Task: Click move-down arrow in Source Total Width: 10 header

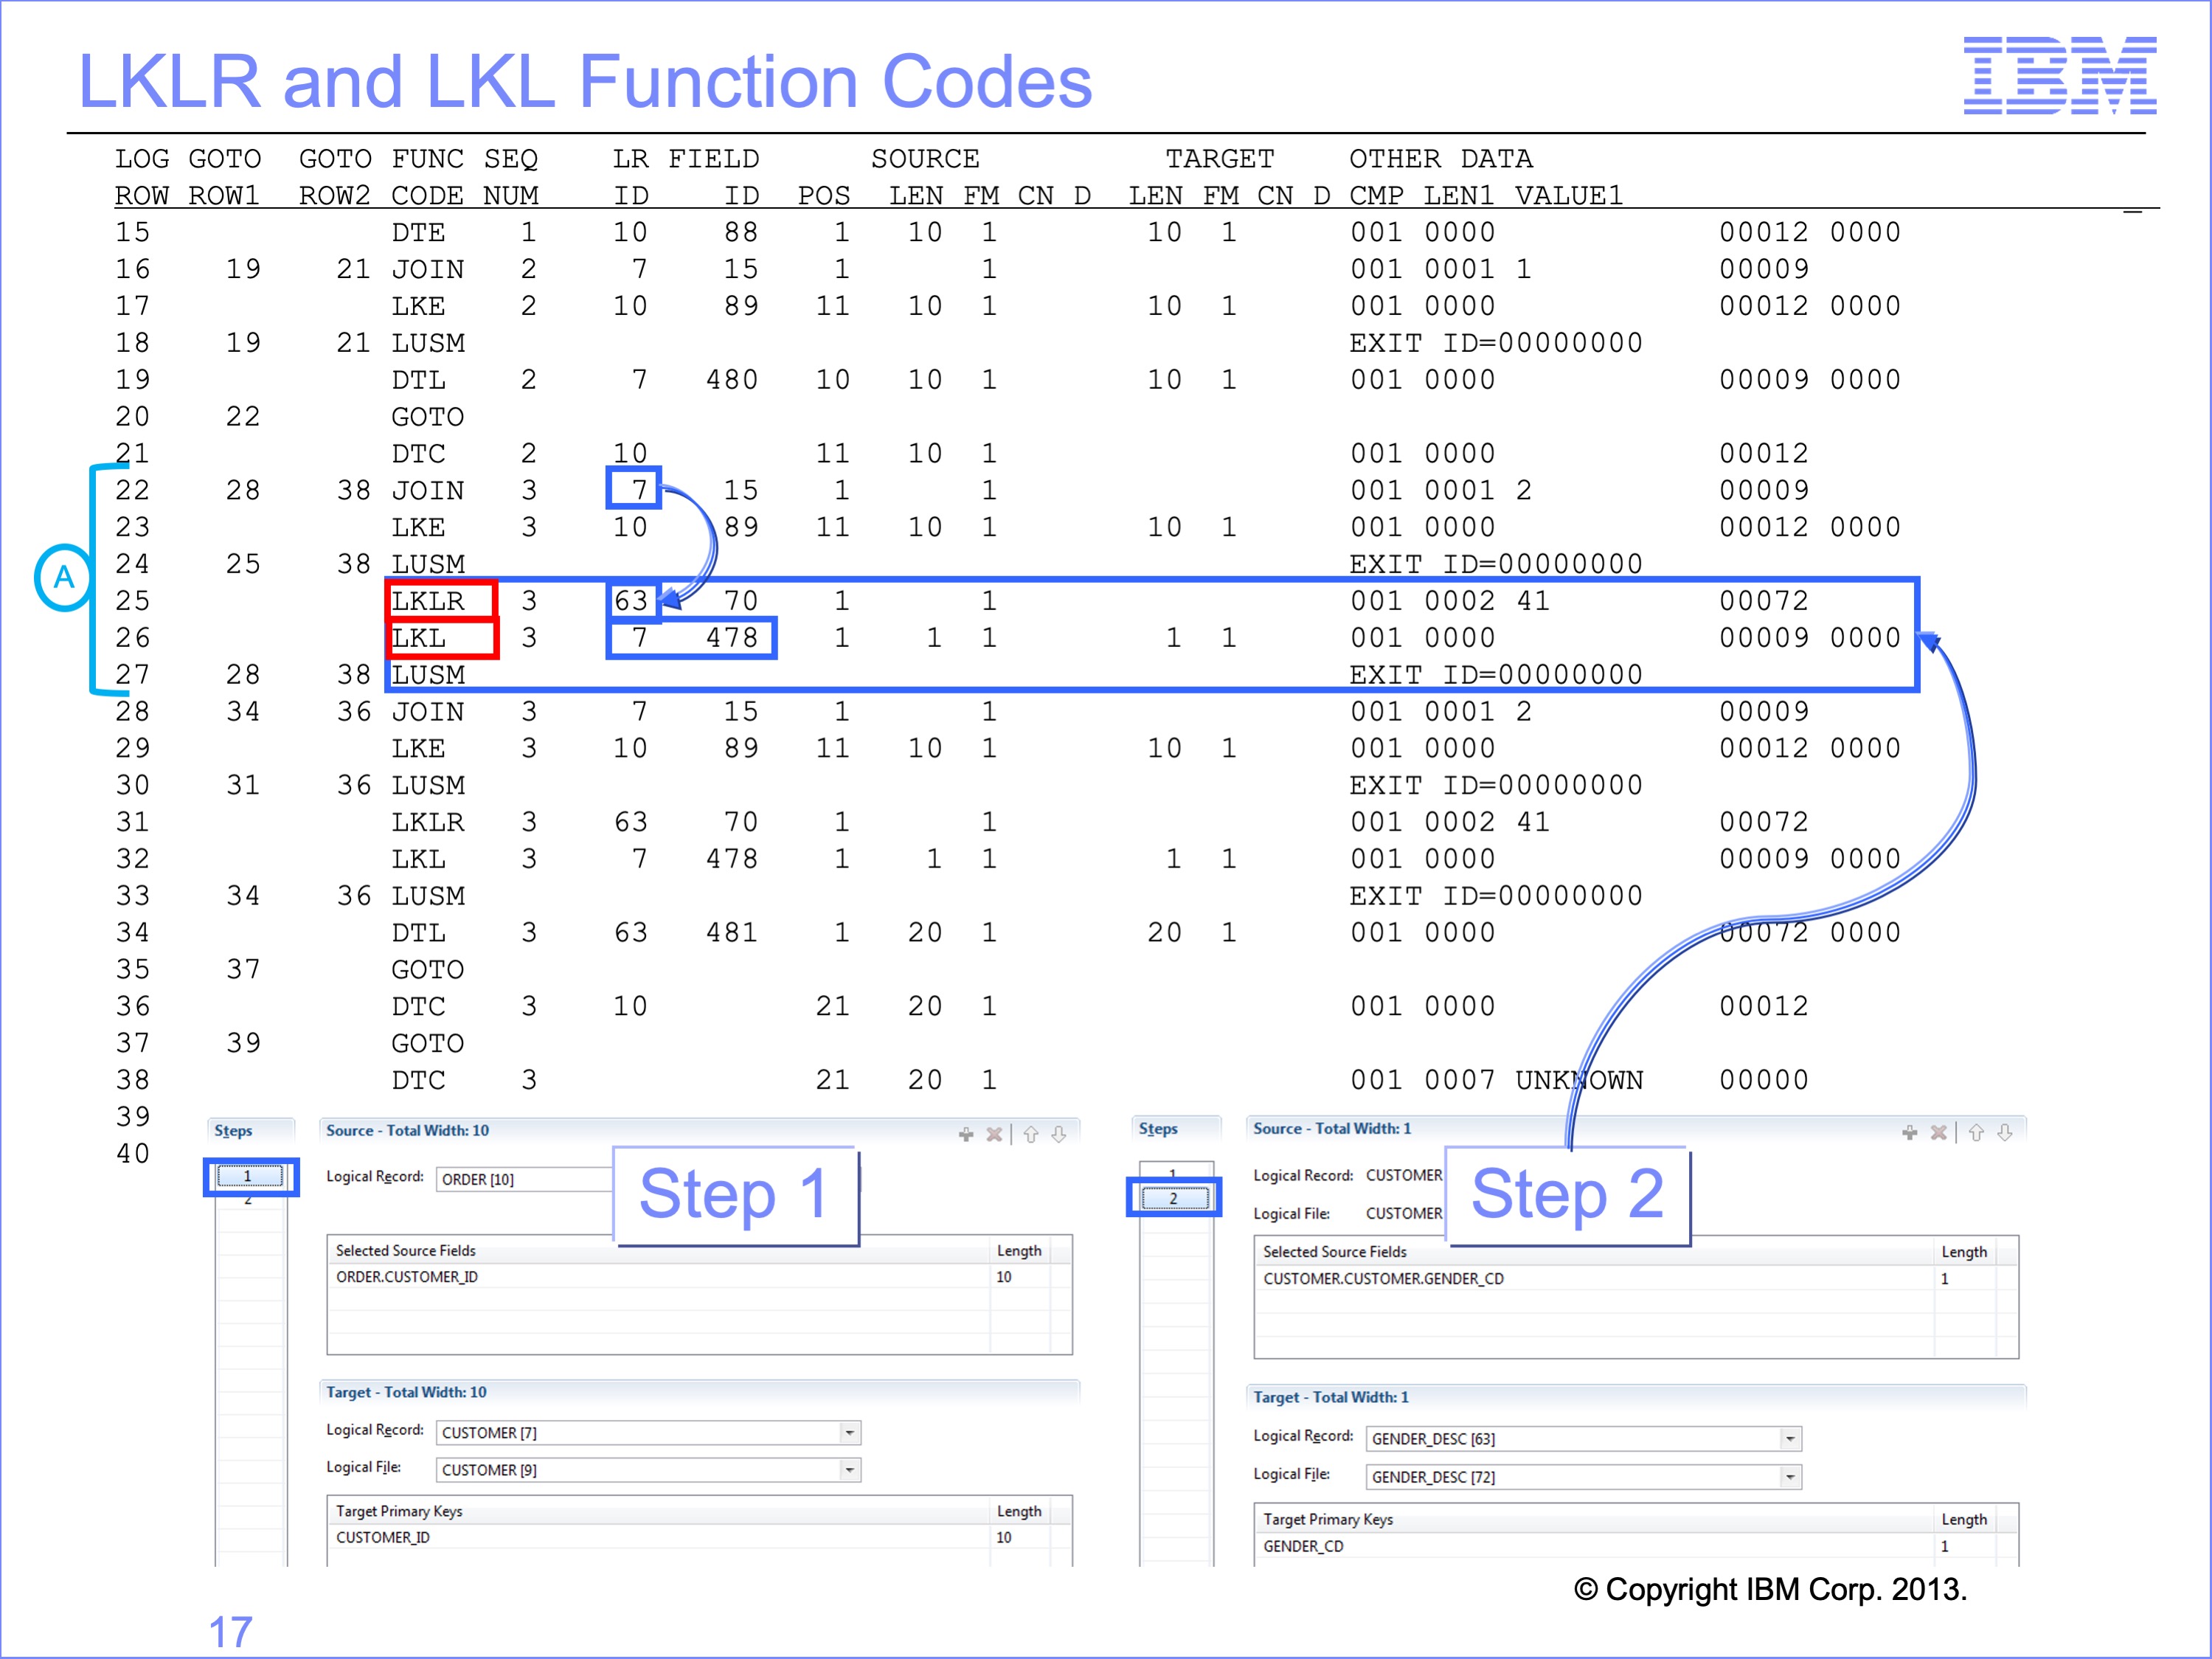Action: 1059,1134
